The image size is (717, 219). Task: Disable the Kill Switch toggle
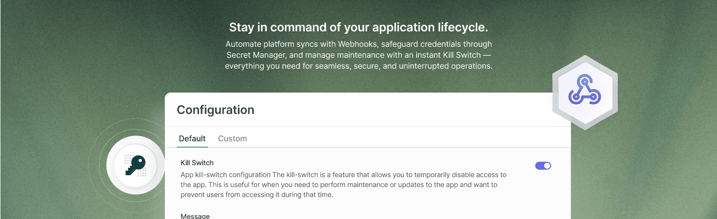pos(543,166)
